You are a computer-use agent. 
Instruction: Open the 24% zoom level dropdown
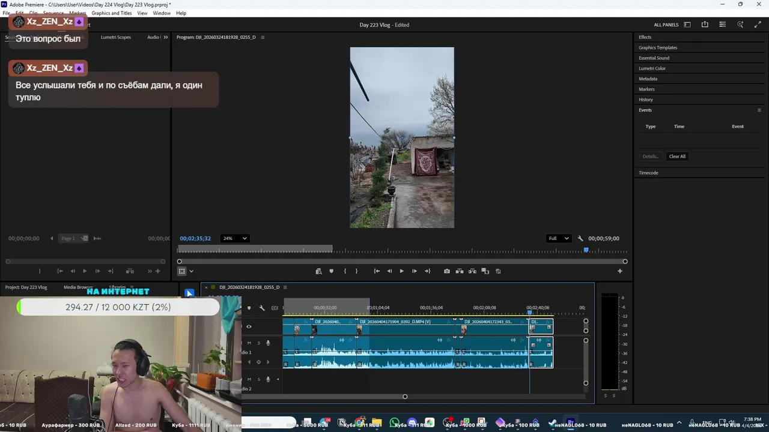[x=234, y=238]
